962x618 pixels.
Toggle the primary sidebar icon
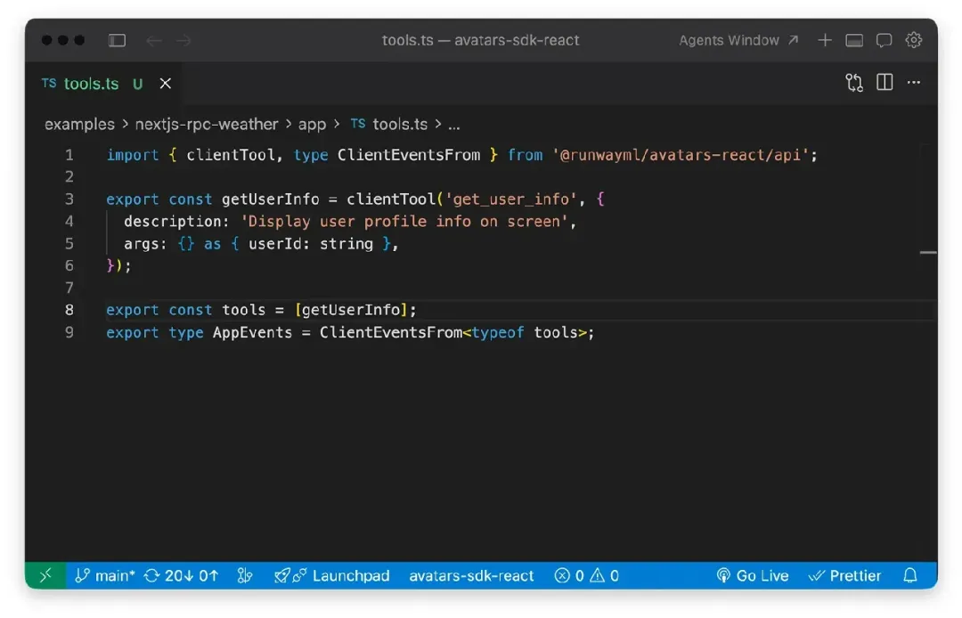(117, 40)
